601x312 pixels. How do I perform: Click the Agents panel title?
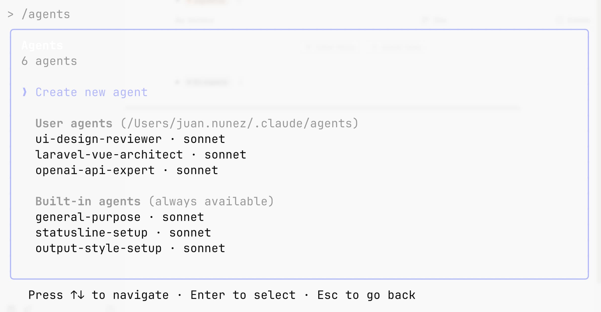coord(42,46)
